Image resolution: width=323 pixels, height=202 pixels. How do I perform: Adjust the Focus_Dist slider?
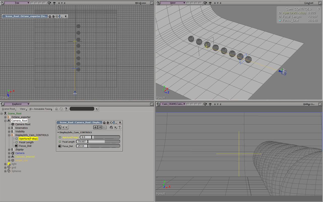[x=104, y=146]
